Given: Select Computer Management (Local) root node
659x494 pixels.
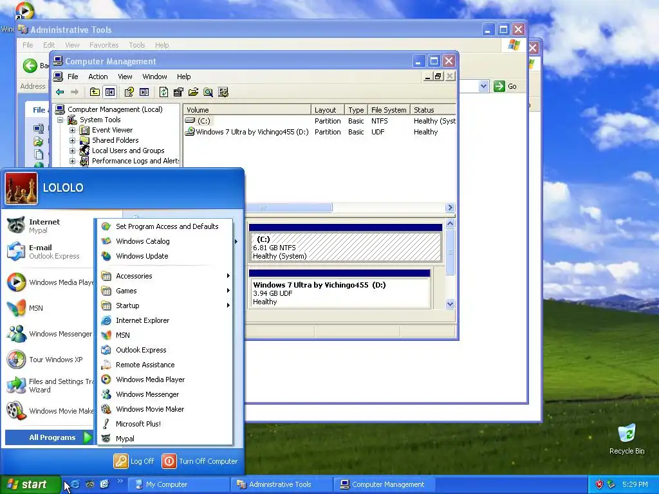Looking at the screenshot, I should 115,109.
